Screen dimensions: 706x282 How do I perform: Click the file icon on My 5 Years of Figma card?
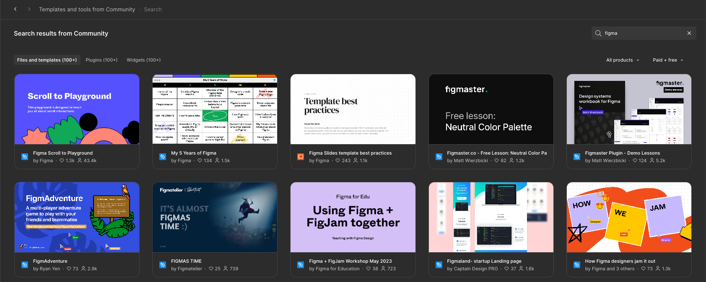(x=163, y=157)
